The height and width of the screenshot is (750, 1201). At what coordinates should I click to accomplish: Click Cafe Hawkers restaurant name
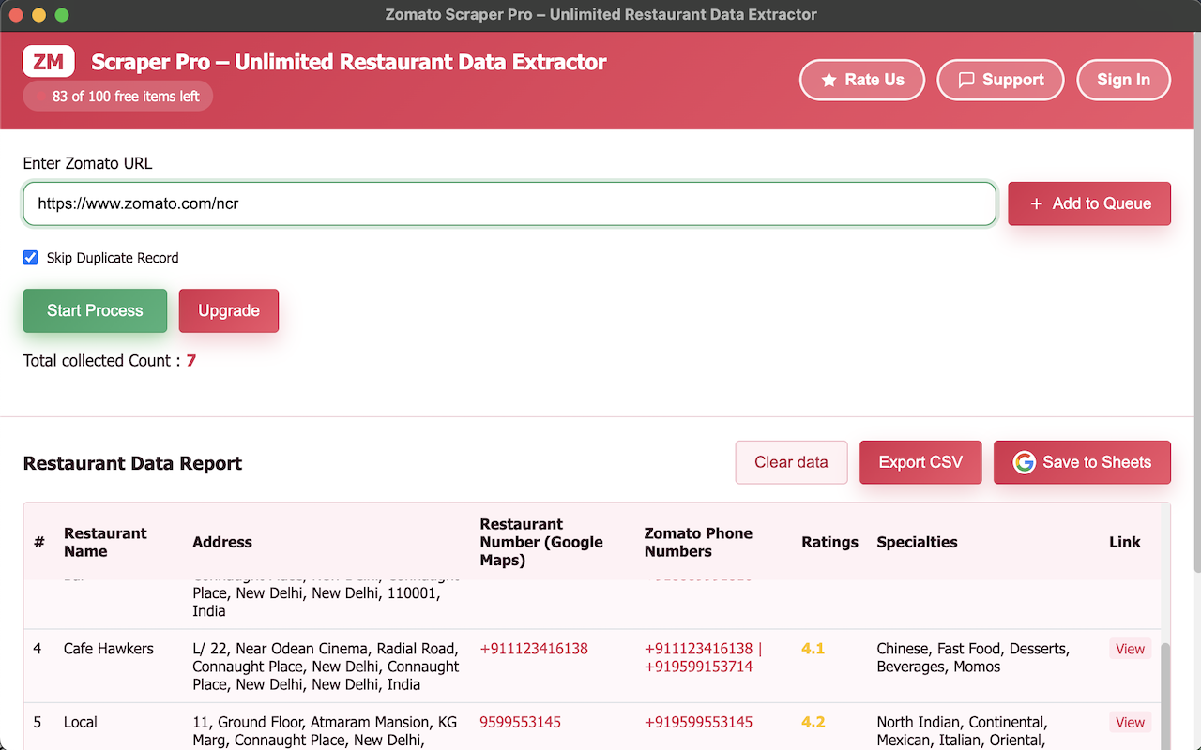[x=109, y=649]
